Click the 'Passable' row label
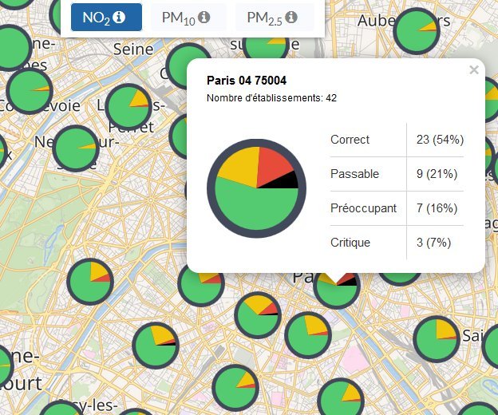Image resolution: width=498 pixels, height=415 pixels. coord(354,174)
